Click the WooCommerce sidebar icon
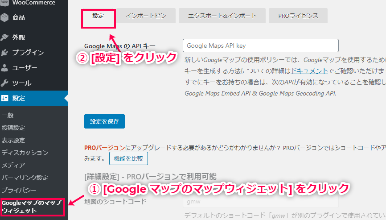The height and width of the screenshot is (220, 386). [x=5, y=3]
